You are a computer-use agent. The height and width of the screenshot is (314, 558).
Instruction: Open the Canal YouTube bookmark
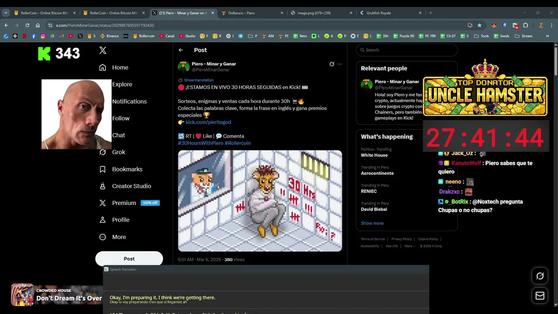point(167,36)
